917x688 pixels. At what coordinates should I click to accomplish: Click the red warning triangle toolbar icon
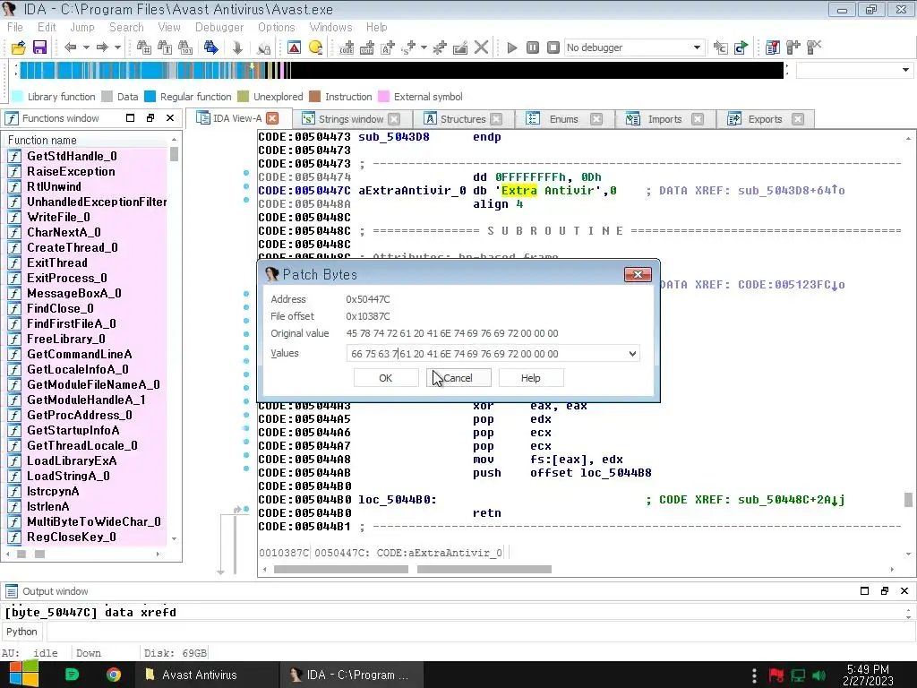pos(294,47)
